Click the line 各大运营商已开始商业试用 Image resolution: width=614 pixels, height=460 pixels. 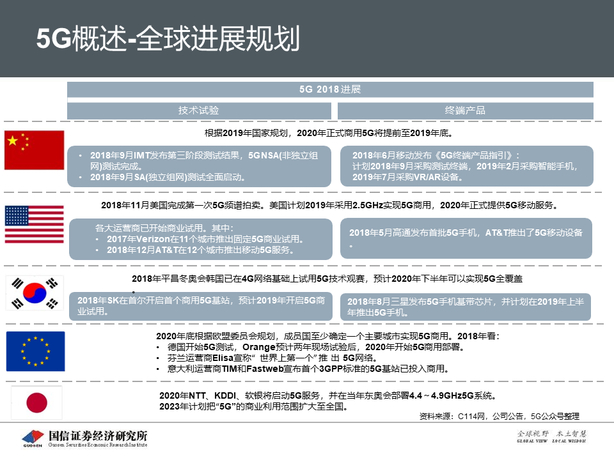point(164,228)
